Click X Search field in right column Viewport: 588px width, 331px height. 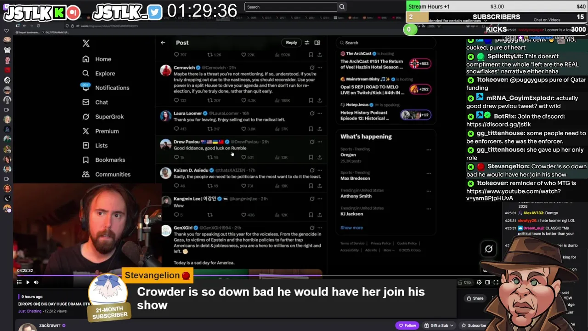coord(385,43)
